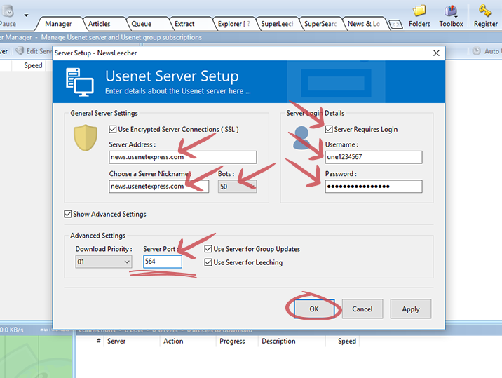Click Speed column header in connections list
The width and height of the screenshot is (502, 378).
(343, 341)
